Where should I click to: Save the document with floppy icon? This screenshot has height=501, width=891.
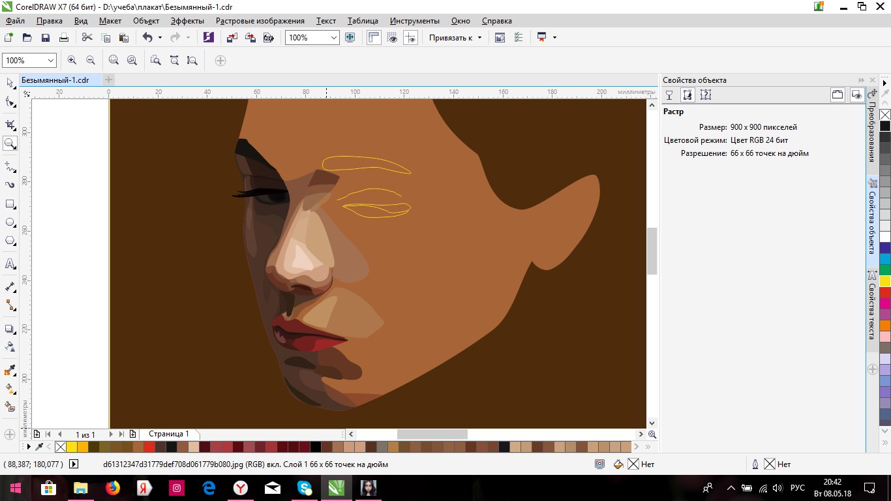coord(46,38)
